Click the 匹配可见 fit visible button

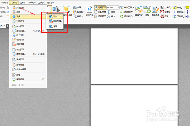coord(100,16)
